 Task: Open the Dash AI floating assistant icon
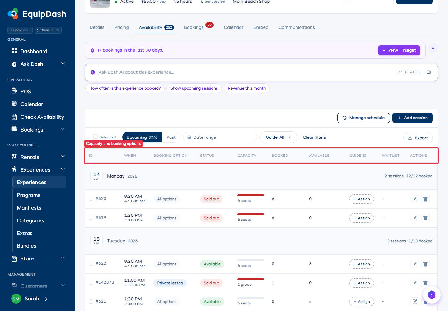(x=432, y=295)
